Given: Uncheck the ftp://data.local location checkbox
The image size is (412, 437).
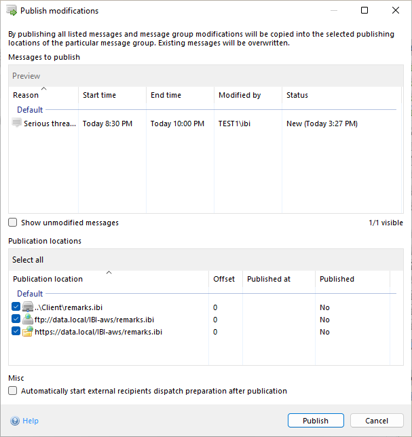Looking at the screenshot, I should point(16,320).
